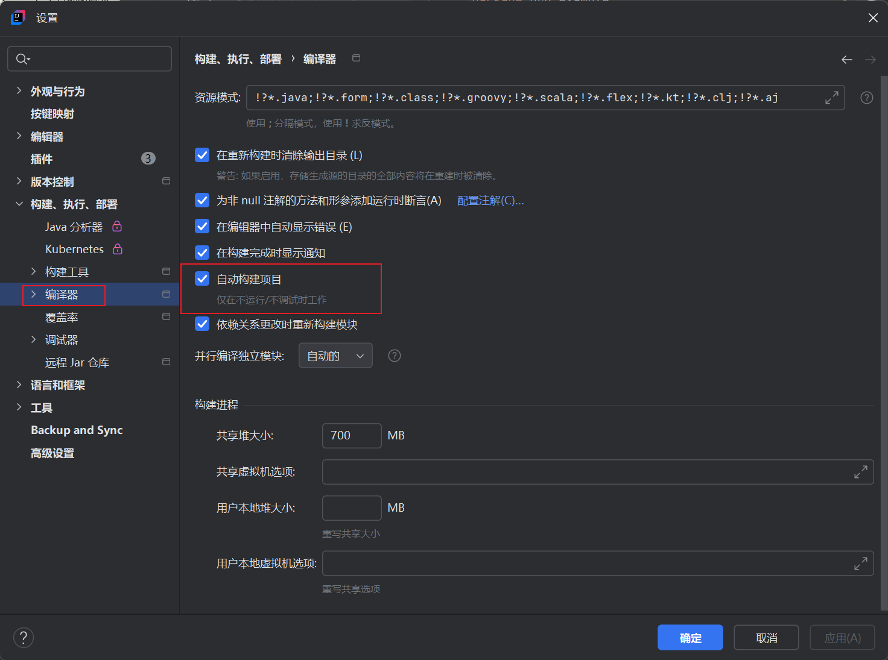Image resolution: width=888 pixels, height=660 pixels.
Task: Click the project-level icon beside 编译器 breadcrumb
Action: (357, 58)
